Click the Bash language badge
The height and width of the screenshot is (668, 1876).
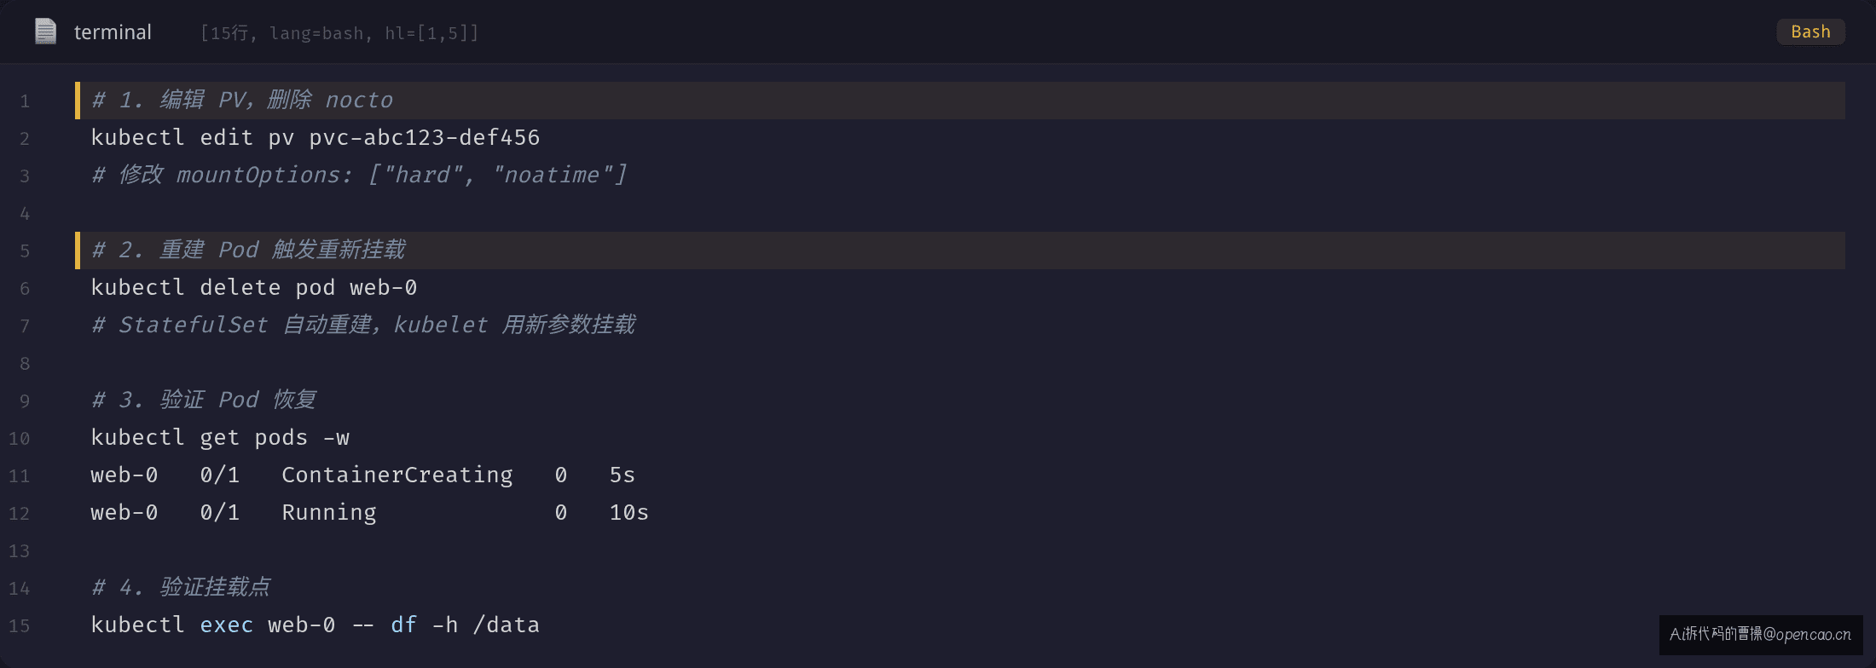pos(1810,32)
